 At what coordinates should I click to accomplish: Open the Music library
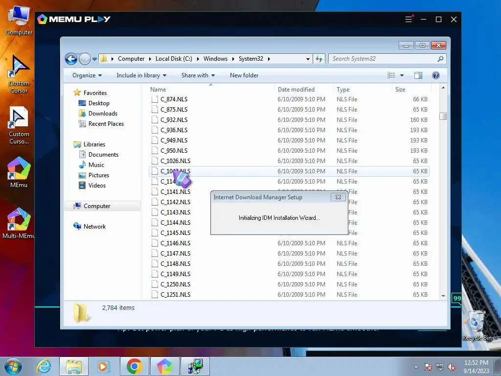click(96, 164)
